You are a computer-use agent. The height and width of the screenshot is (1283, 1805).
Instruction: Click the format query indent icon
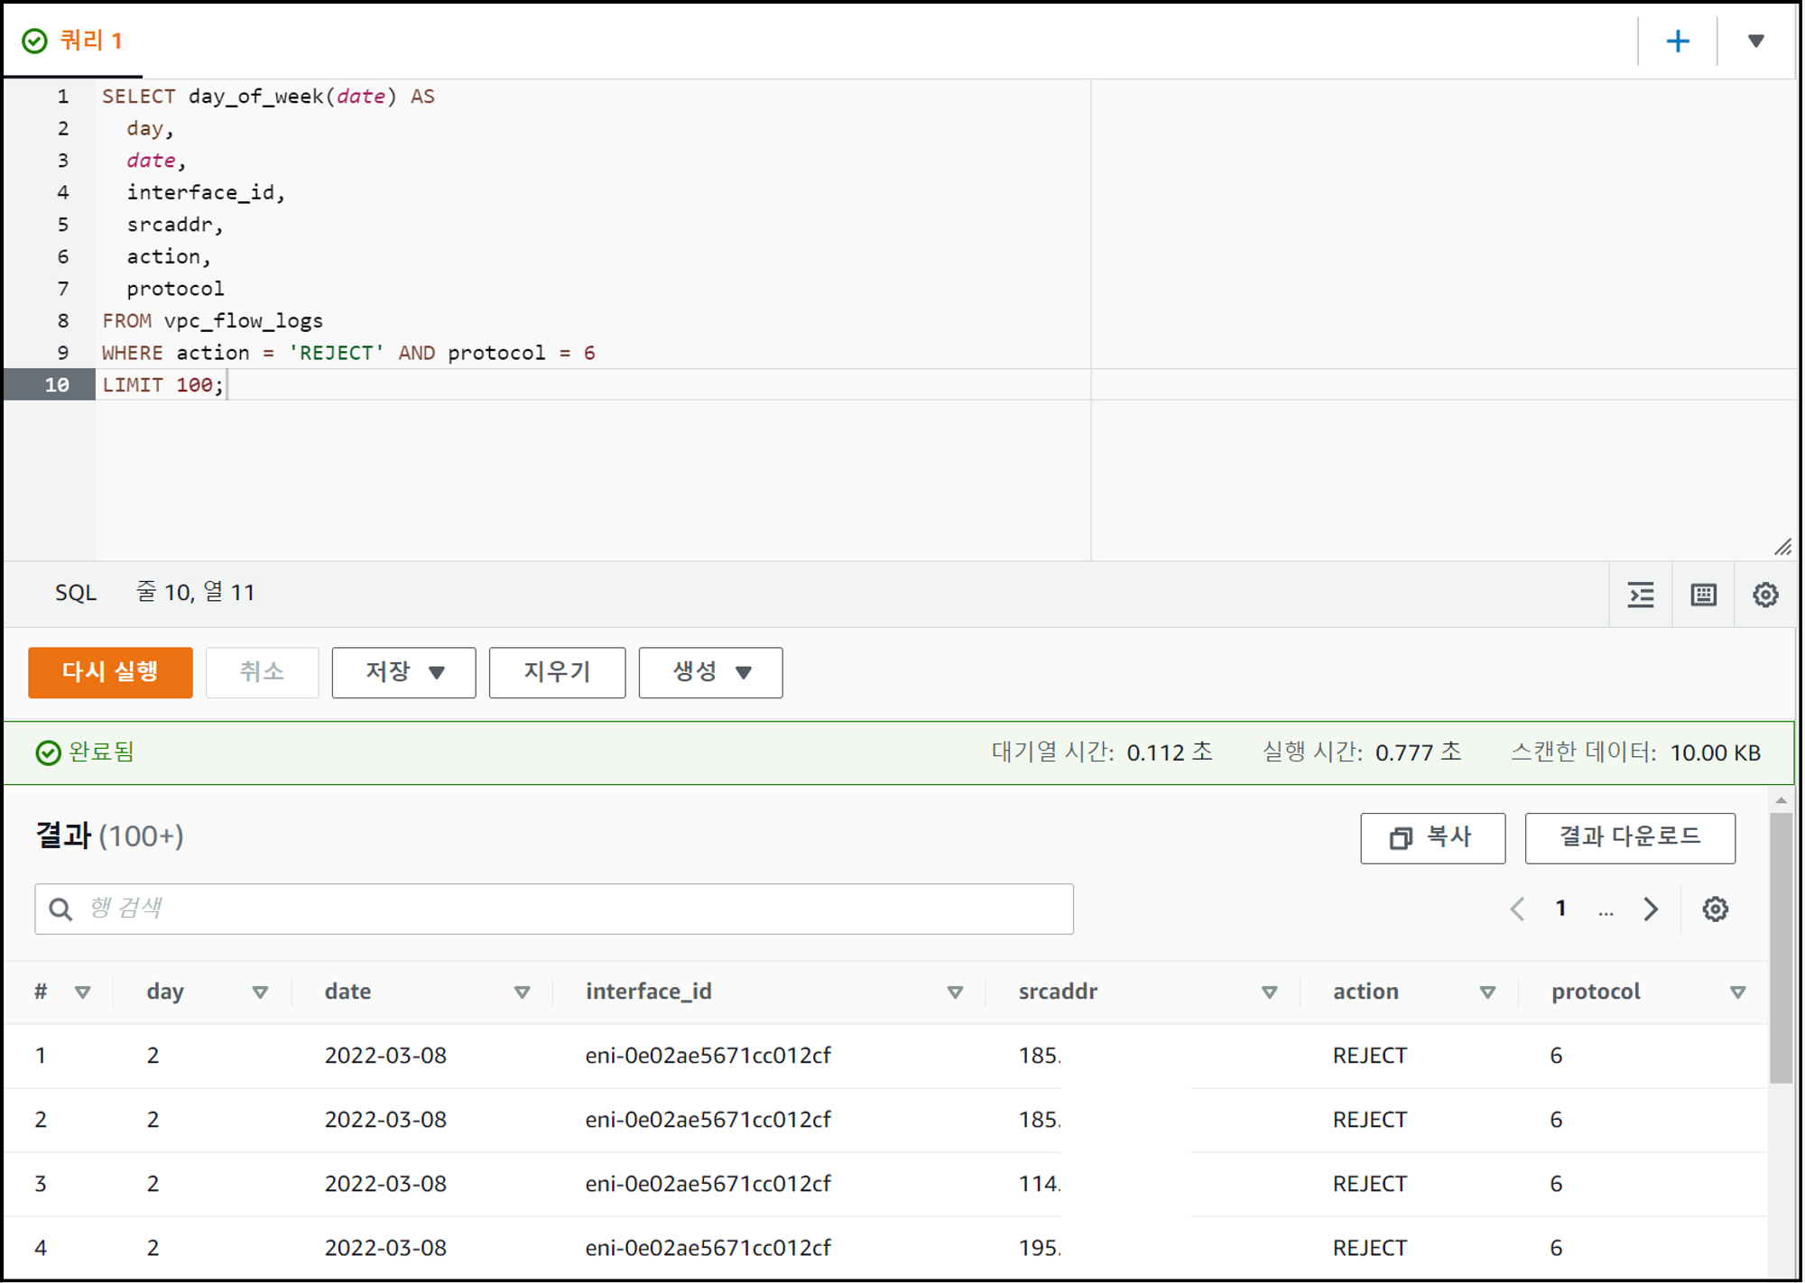pyautogui.click(x=1640, y=595)
